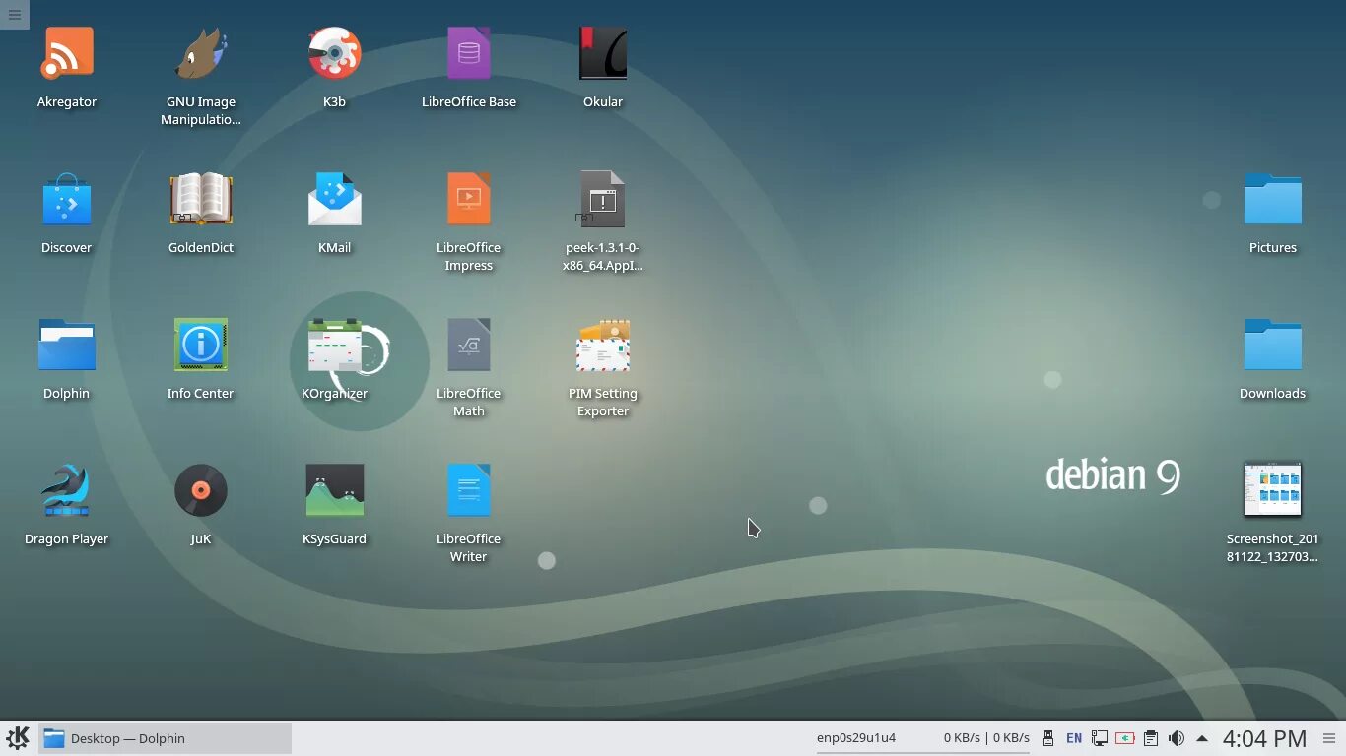Image resolution: width=1346 pixels, height=756 pixels.
Task: Launch GNU Image Manipulation Program icon
Action: click(x=201, y=54)
